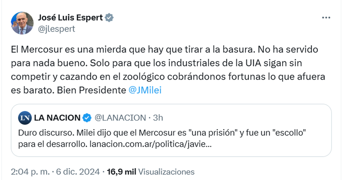
Task: Click the LA NACION account name
Action: (x=57, y=118)
